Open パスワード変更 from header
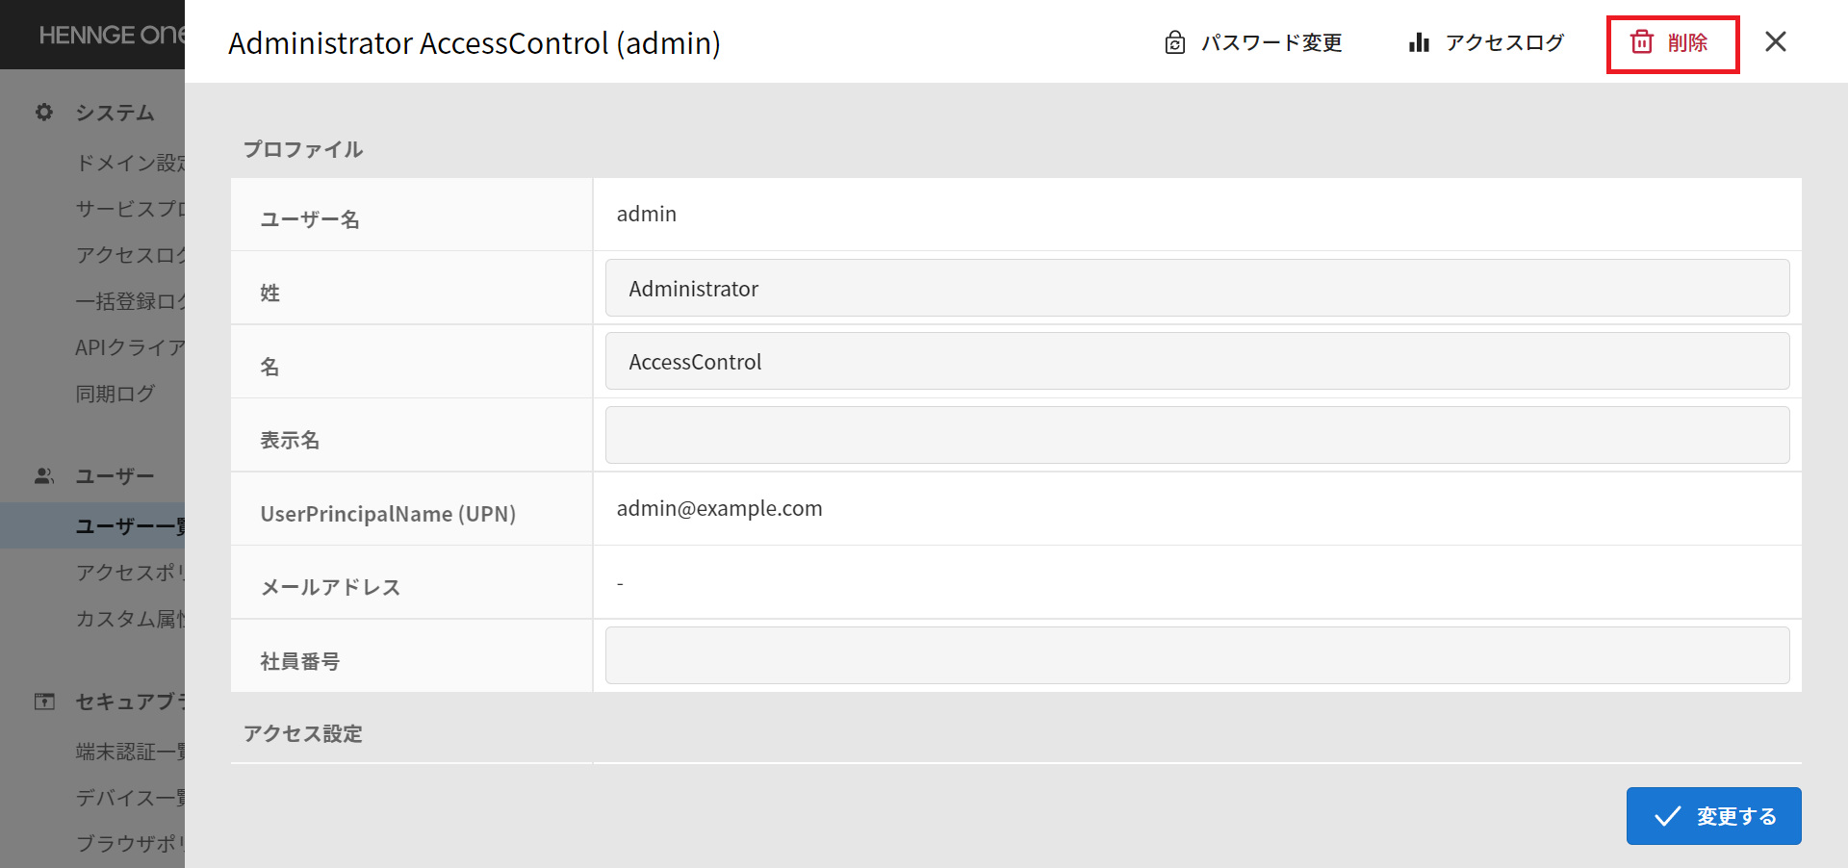This screenshot has height=868, width=1848. (x=1271, y=42)
